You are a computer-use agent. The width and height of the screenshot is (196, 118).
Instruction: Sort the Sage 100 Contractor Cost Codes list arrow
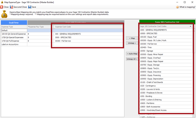point(190,26)
